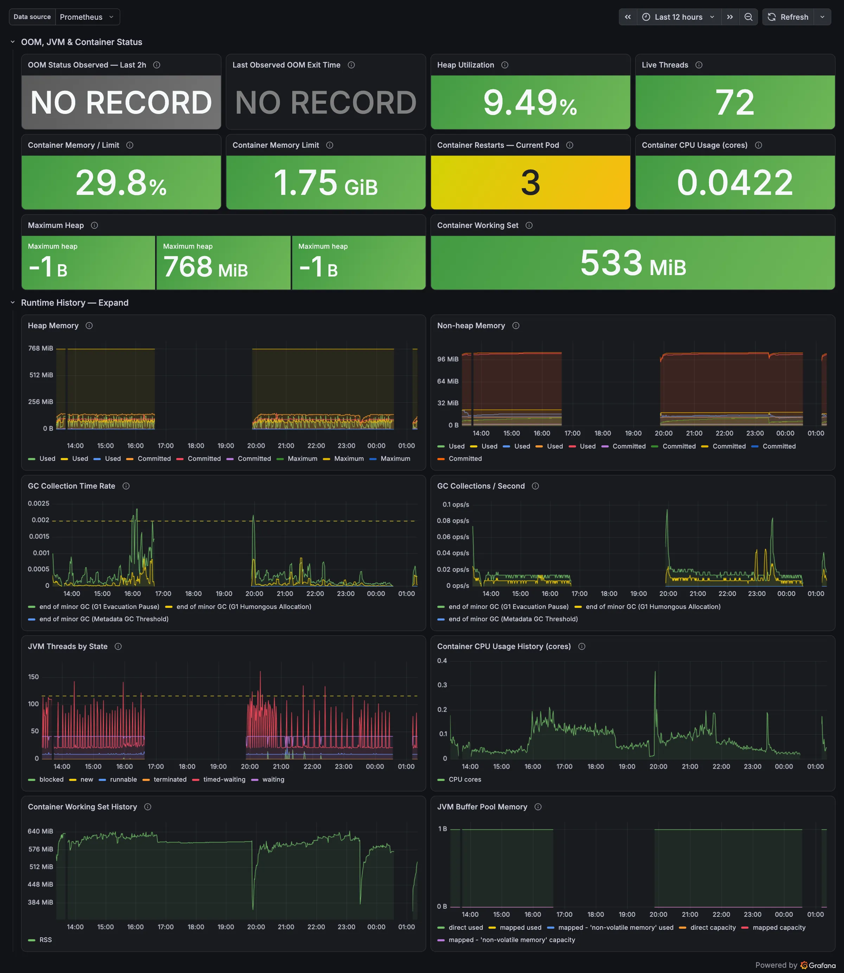Open Last 12 hours time picker
The height and width of the screenshot is (973, 844).
click(679, 17)
